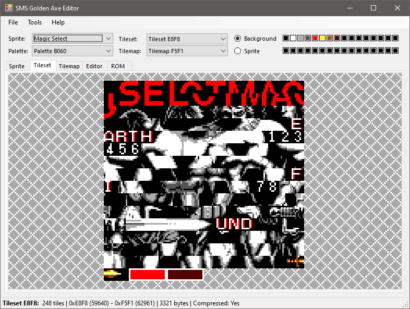Expand the Palette B060 dropdown

click(x=73, y=51)
